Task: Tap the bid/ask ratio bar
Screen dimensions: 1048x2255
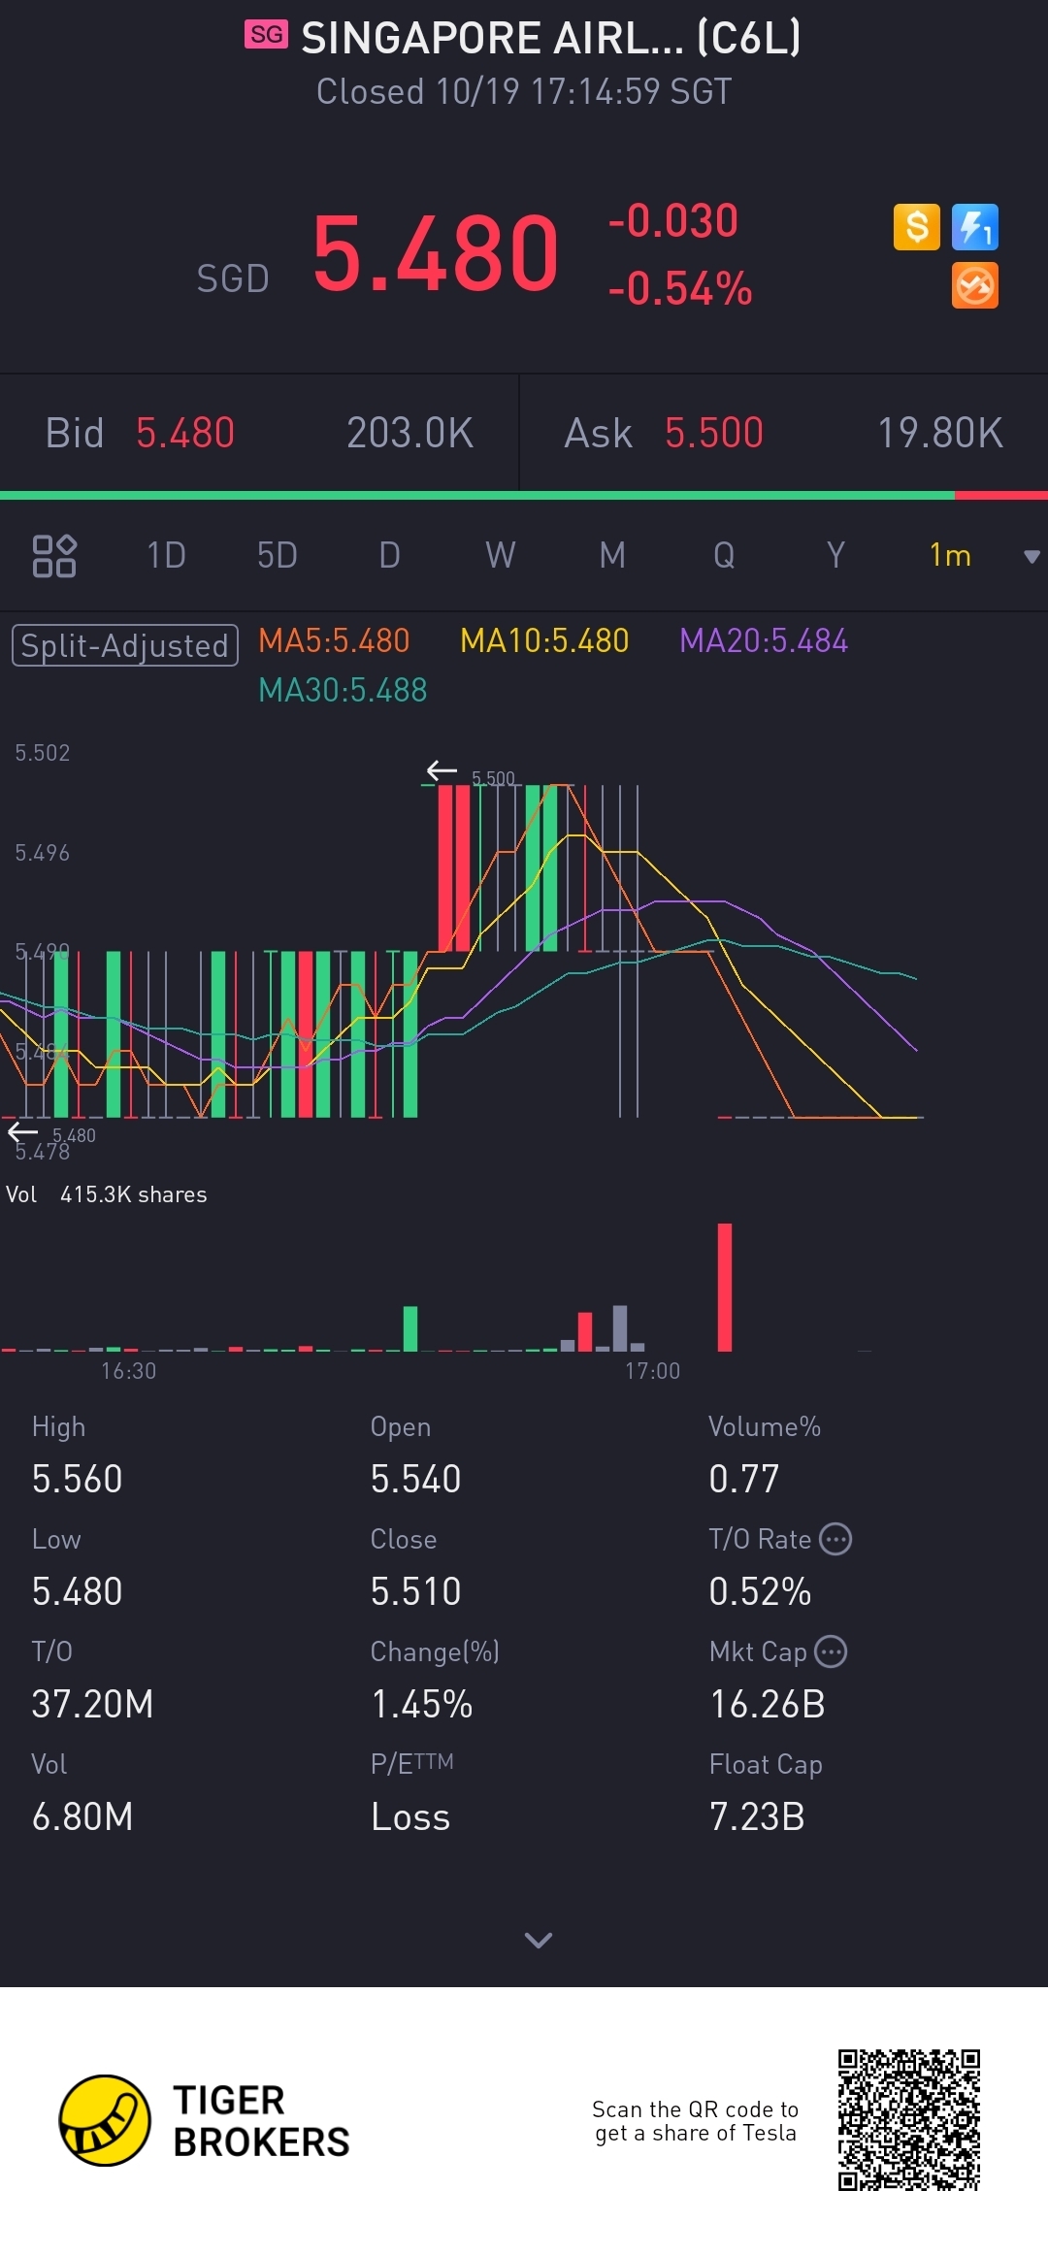Action: pos(524,496)
